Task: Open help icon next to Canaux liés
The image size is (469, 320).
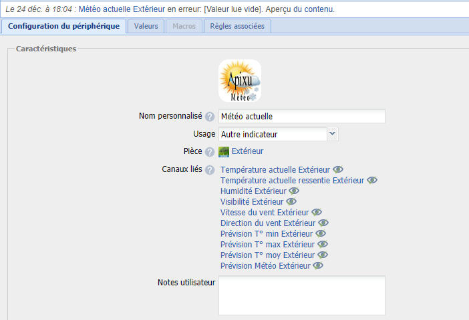Action: [x=210, y=170]
